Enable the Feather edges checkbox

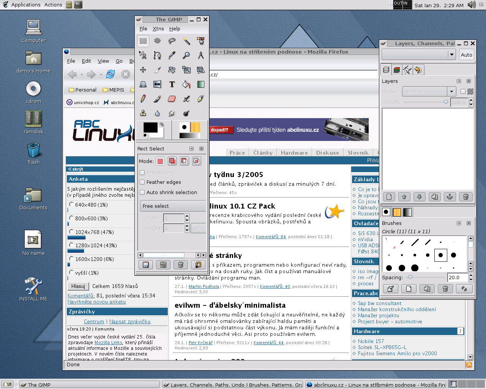142,182
